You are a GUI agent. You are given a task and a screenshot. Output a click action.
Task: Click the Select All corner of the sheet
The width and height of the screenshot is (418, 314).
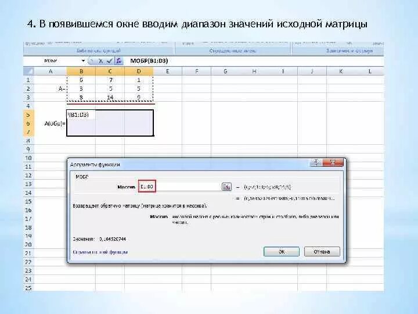[x=29, y=72]
